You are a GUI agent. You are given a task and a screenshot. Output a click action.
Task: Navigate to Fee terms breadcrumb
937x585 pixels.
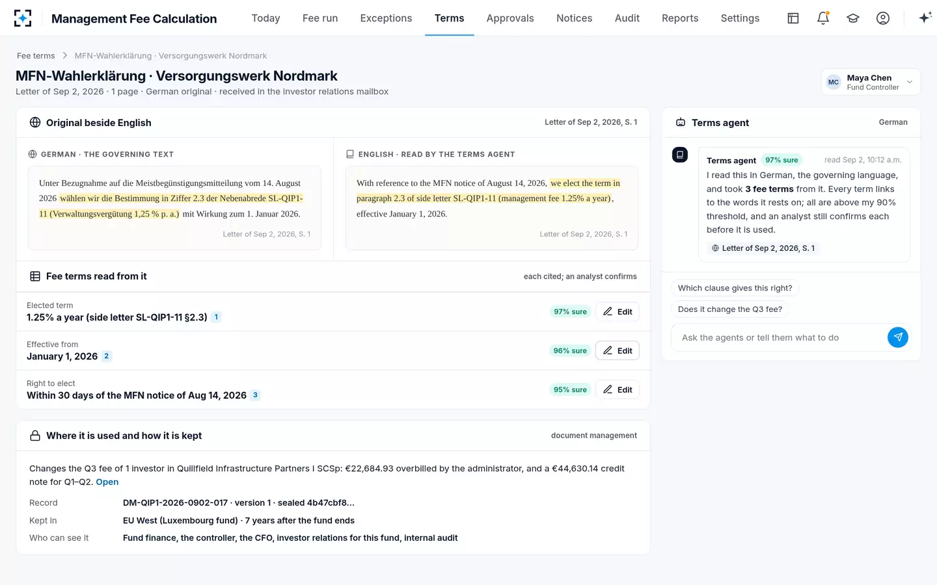tap(36, 56)
